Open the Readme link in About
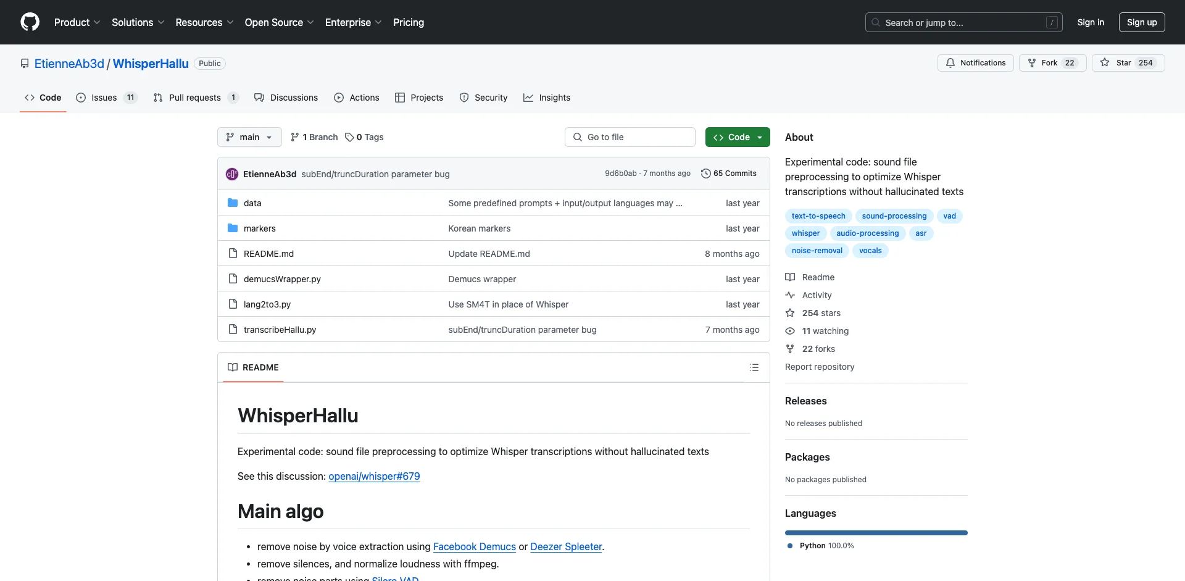1185x581 pixels. click(810, 277)
